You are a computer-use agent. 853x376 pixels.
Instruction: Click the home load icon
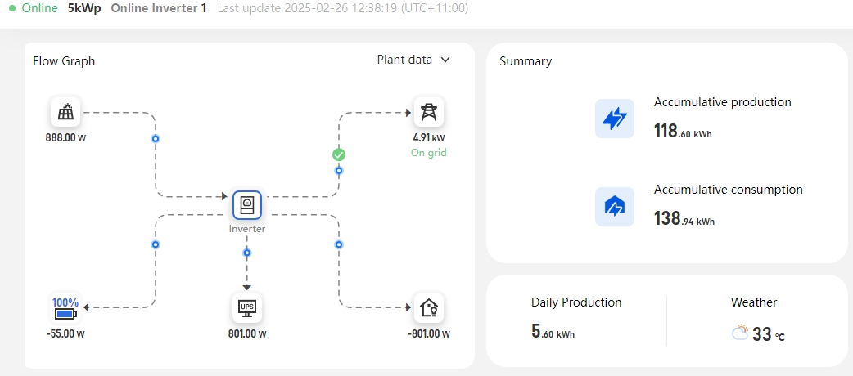point(429,308)
